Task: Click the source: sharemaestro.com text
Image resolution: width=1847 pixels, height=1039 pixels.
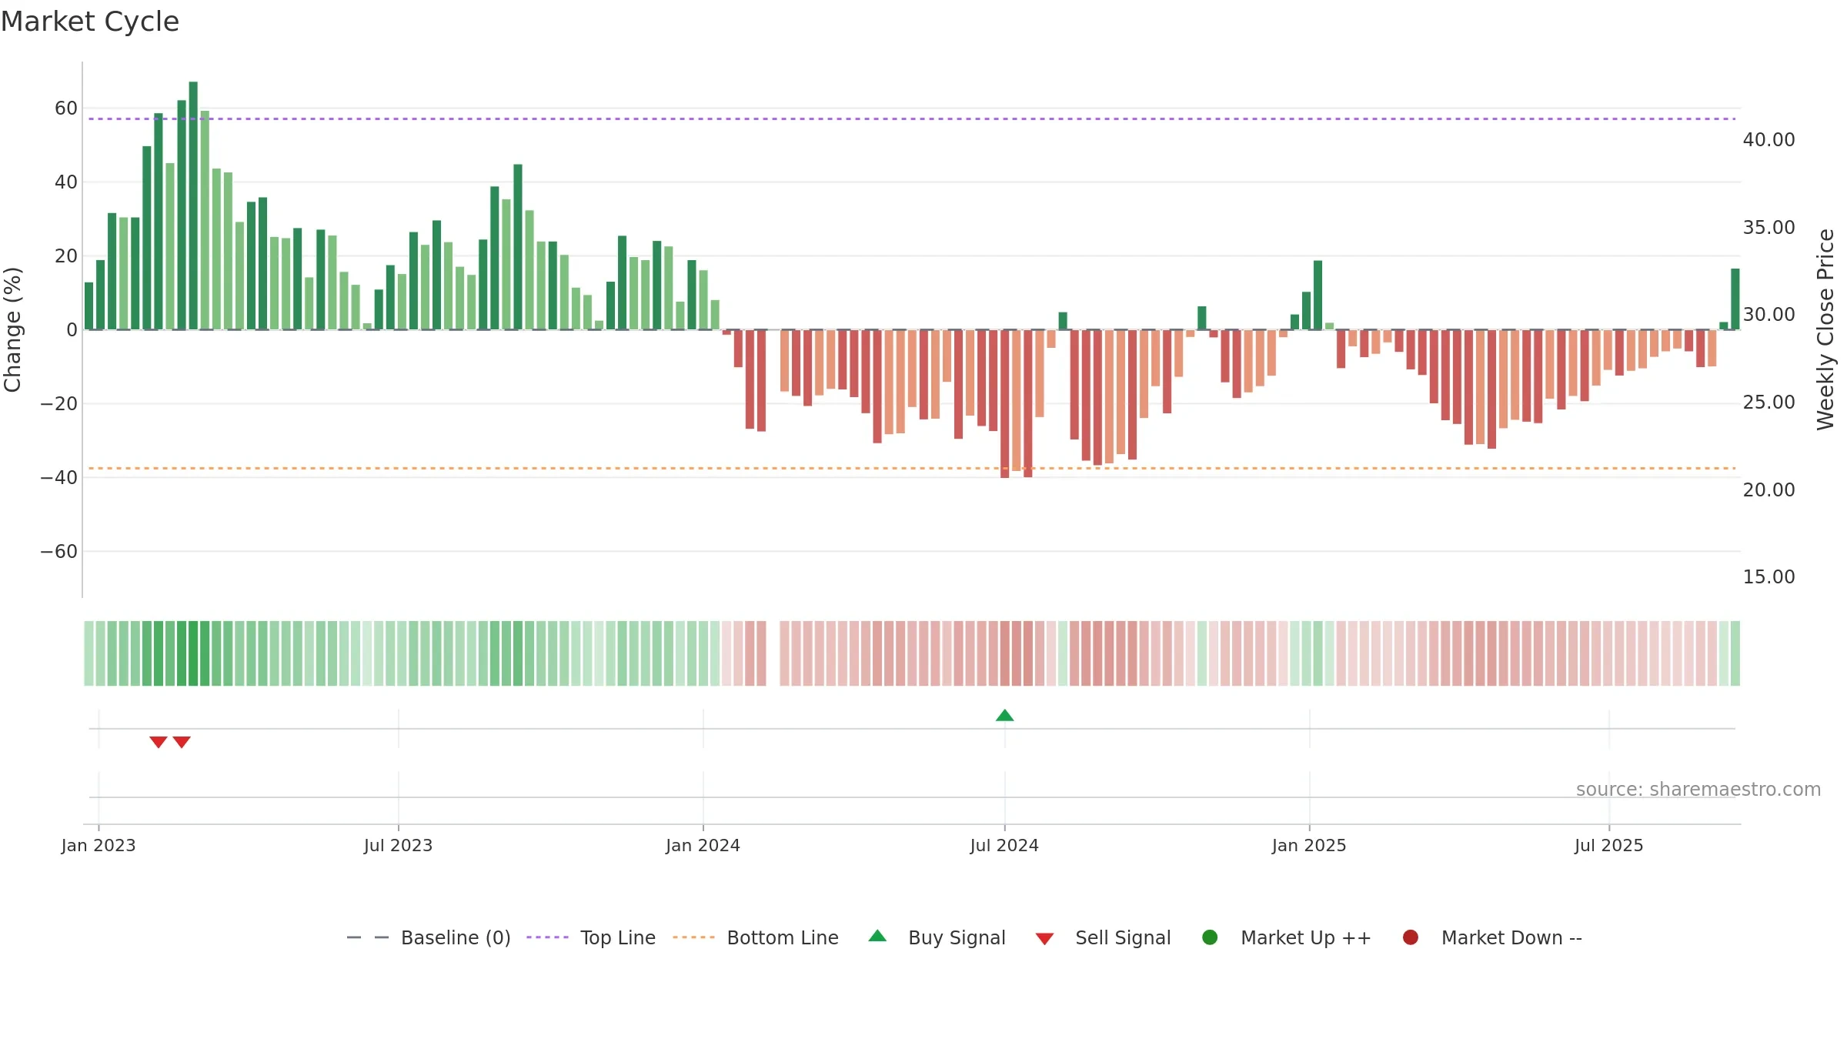Action: [1698, 790]
